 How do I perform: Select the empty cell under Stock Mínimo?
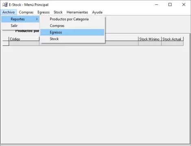(150, 43)
